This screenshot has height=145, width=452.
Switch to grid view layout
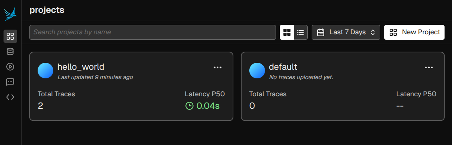pyautogui.click(x=287, y=32)
